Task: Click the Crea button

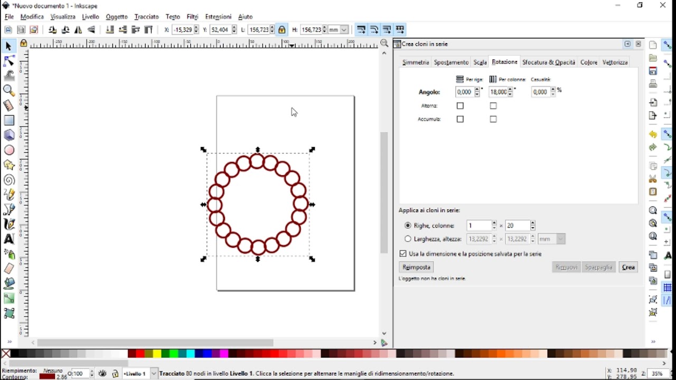Action: click(x=628, y=267)
